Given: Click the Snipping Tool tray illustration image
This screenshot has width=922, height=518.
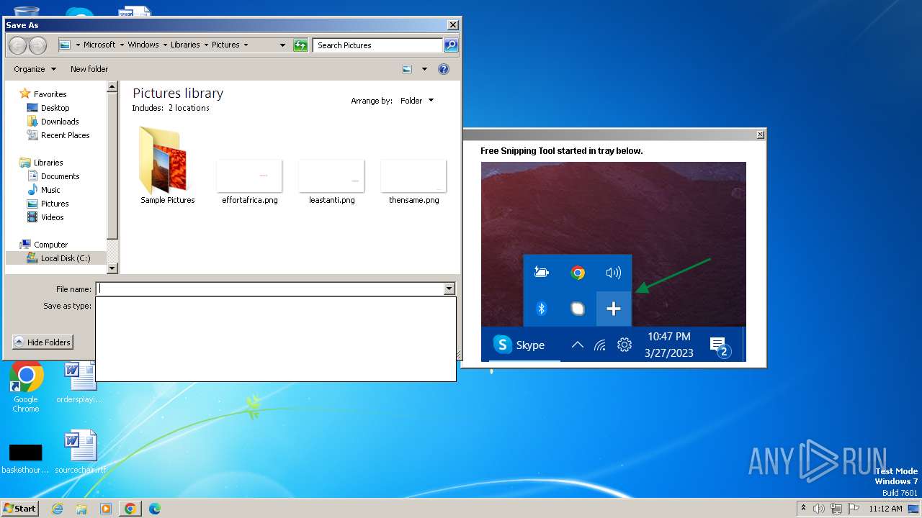Looking at the screenshot, I should click(614, 262).
